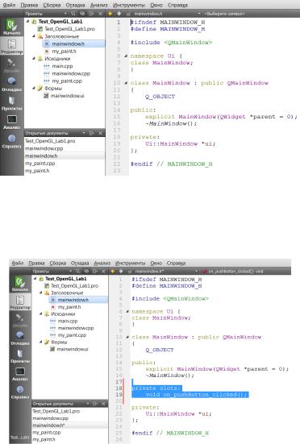Open Отладка menu in window with highlighted code
Image resolution: width=300 pixels, height=444 pixels.
click(x=80, y=263)
